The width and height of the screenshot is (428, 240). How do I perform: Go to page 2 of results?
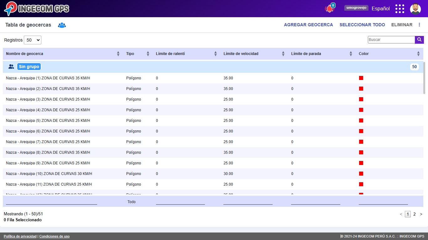tap(414, 214)
